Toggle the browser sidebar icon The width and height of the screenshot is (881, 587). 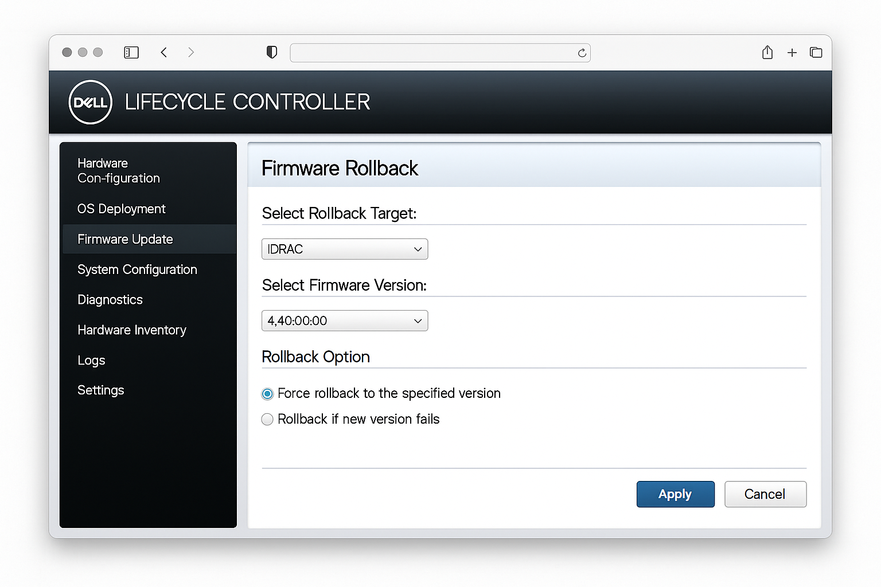point(131,53)
